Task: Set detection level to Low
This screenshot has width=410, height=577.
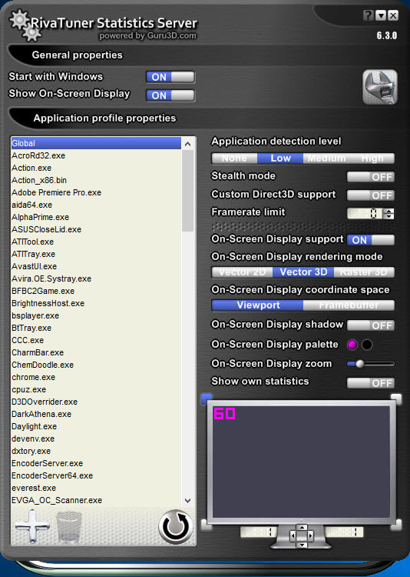Action: [x=280, y=158]
